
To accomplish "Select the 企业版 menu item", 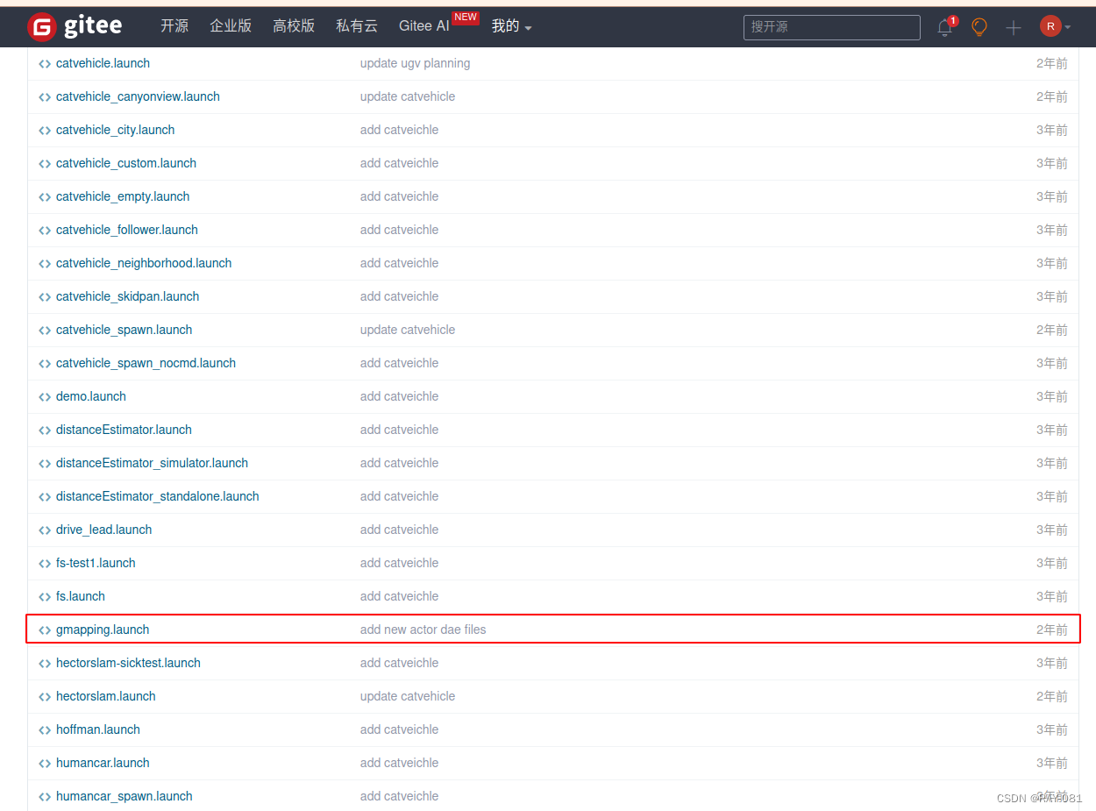I will click(x=231, y=26).
